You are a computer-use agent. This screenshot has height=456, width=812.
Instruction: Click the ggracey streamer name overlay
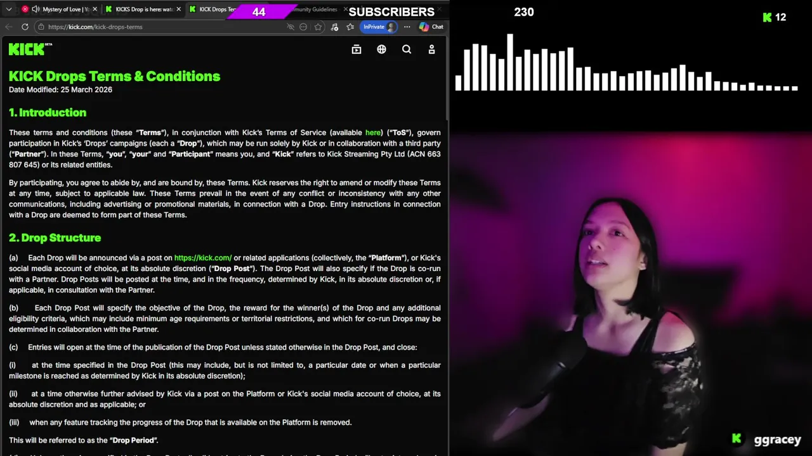click(x=777, y=440)
